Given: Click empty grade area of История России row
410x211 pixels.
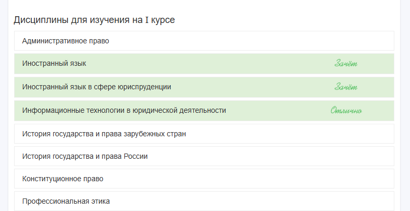Looking at the screenshot, I should pyautogui.click(x=346, y=156).
